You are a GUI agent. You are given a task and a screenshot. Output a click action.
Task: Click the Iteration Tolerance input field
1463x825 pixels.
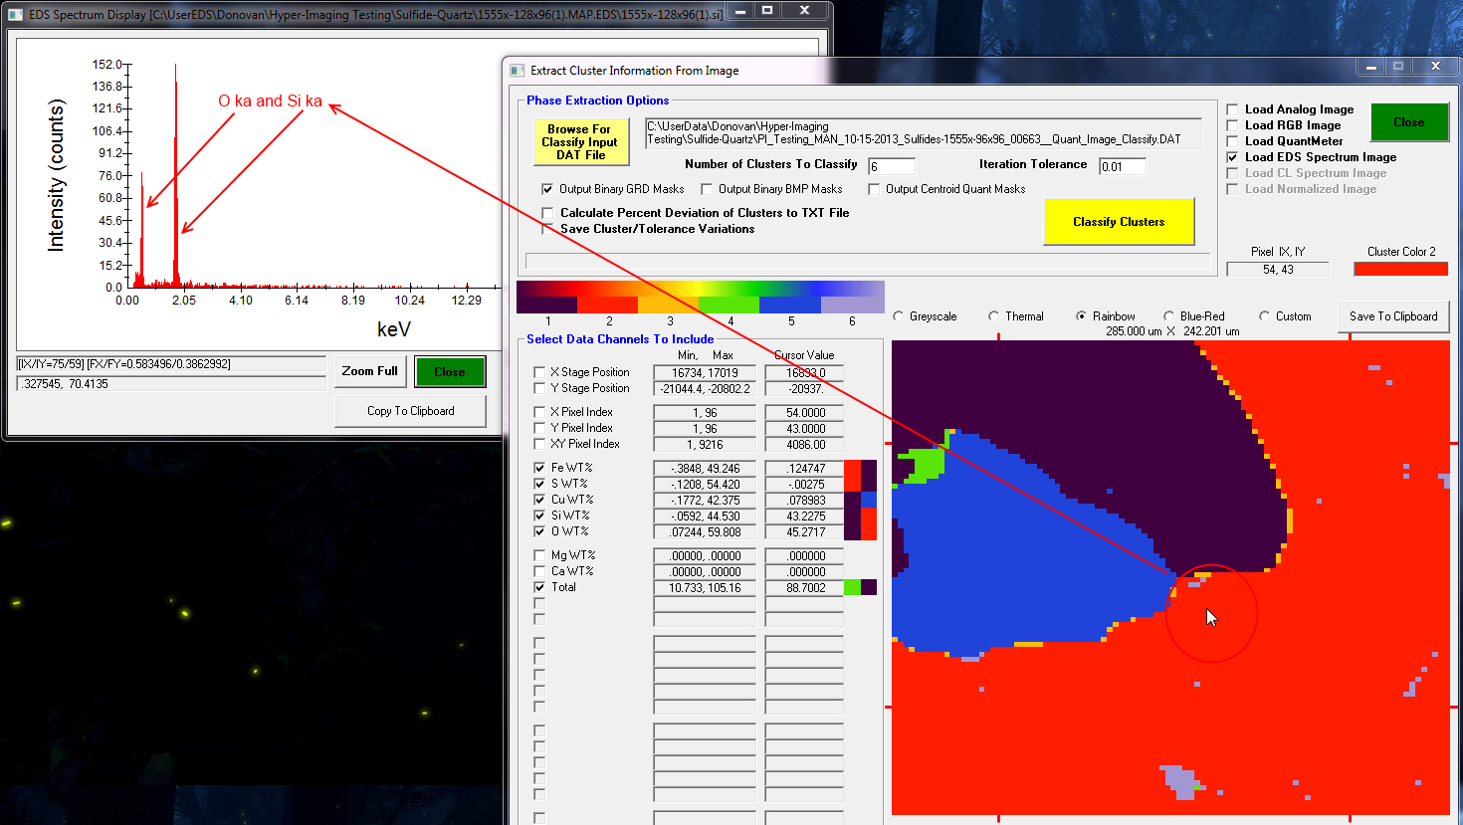click(x=1122, y=166)
